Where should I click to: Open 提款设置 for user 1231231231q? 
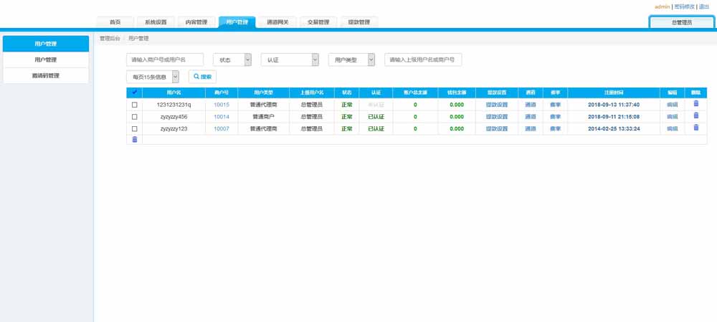point(496,105)
